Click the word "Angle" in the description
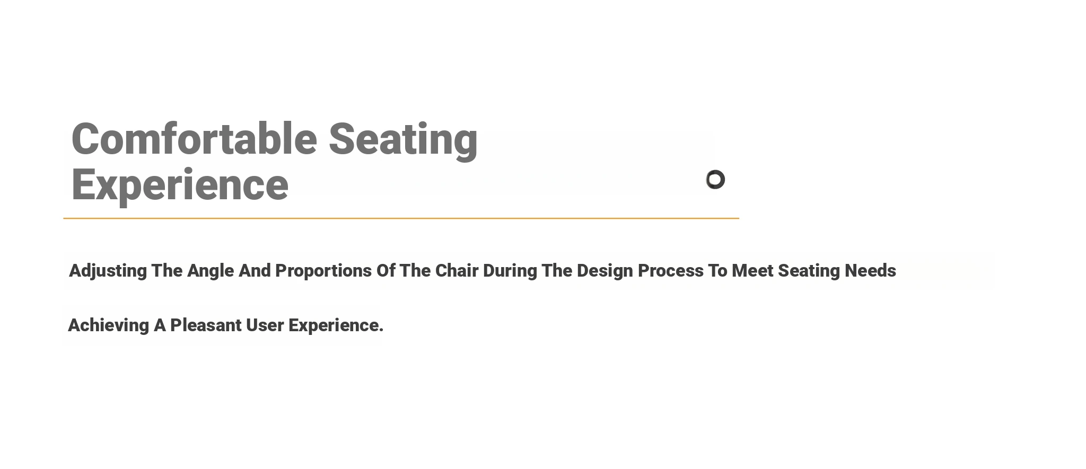This screenshot has width=1086, height=469. tap(211, 271)
